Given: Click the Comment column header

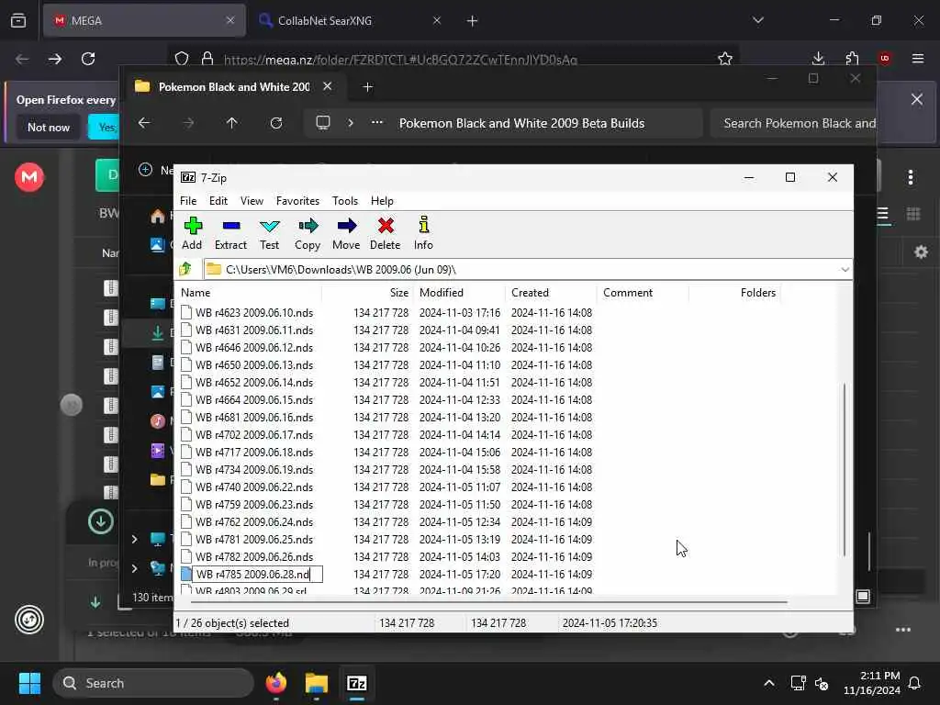Looking at the screenshot, I should [x=643, y=293].
